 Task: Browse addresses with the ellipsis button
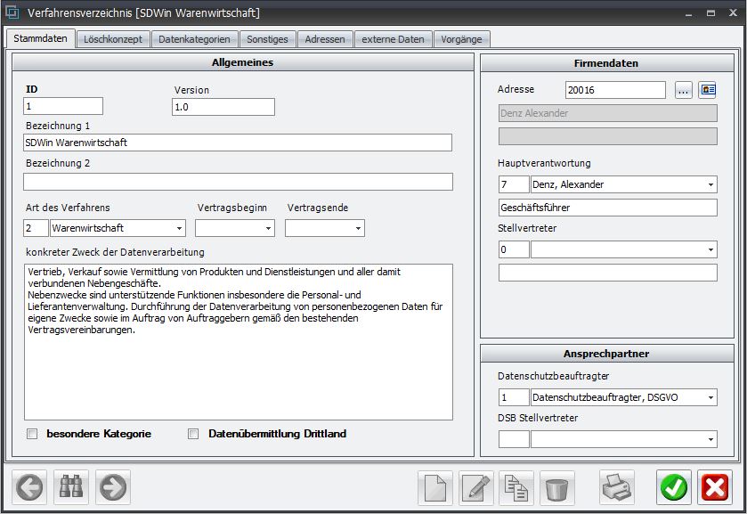[683, 90]
